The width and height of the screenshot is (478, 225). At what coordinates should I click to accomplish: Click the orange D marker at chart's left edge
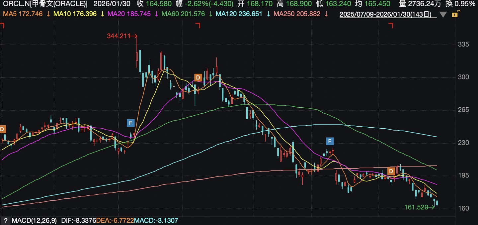tap(3, 129)
